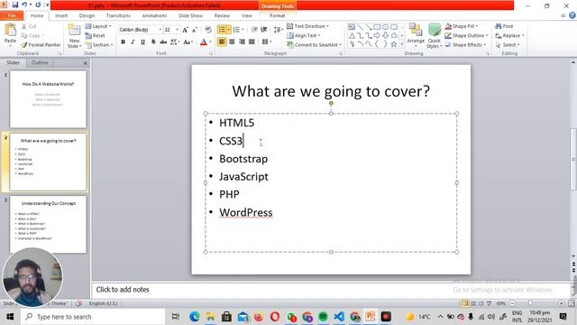
Task: Open the Shape Outline dropdown
Action: 466,36
